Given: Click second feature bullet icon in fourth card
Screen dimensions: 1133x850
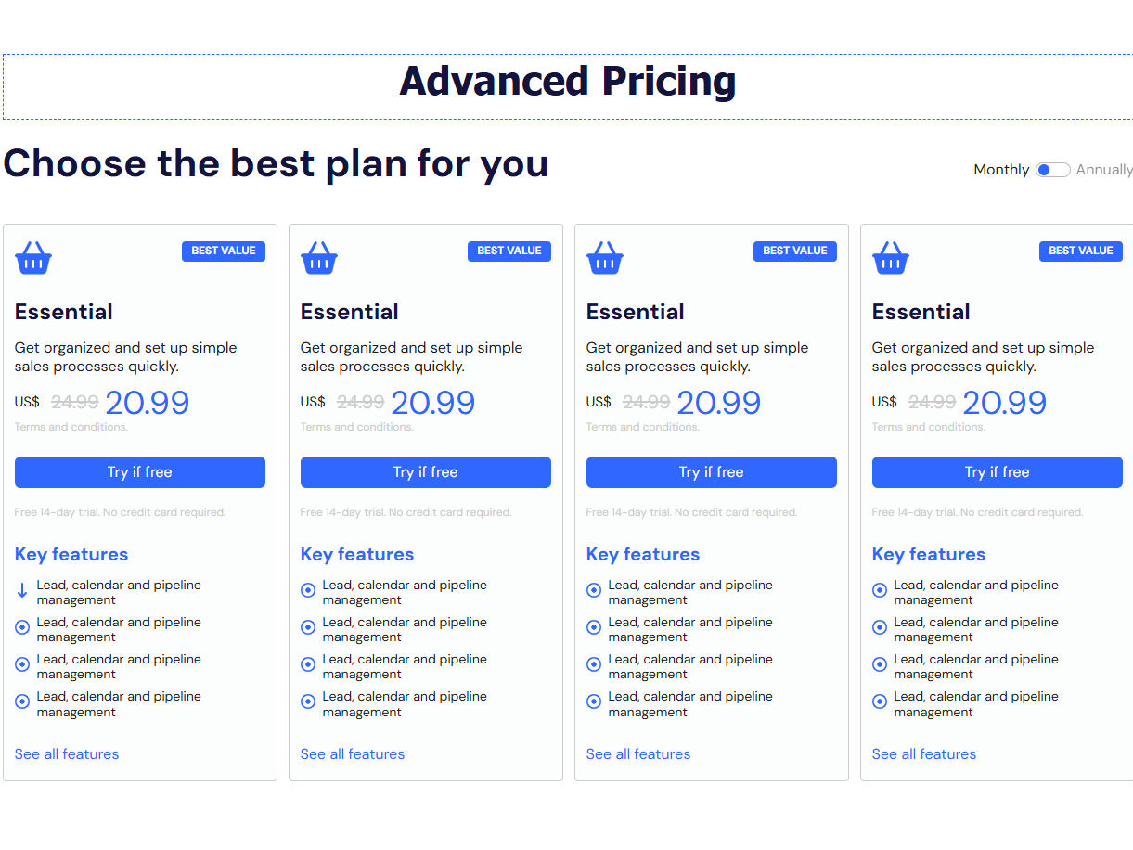Looking at the screenshot, I should point(880,627).
